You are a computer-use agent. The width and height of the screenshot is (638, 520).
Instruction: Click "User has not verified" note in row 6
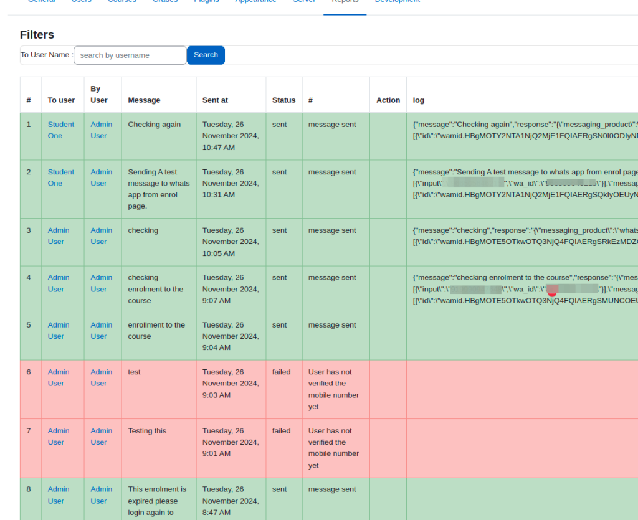[x=334, y=389]
